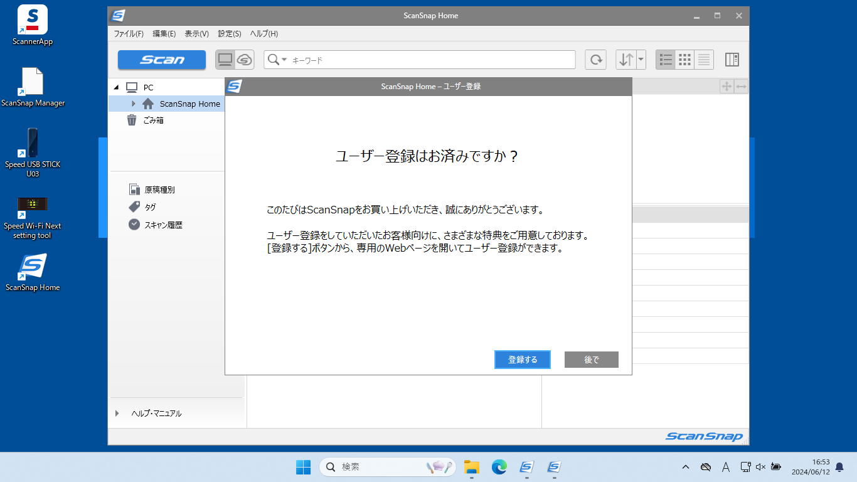The height and width of the screenshot is (482, 857).
Task: Collapse the PC tree node
Action: (x=116, y=87)
